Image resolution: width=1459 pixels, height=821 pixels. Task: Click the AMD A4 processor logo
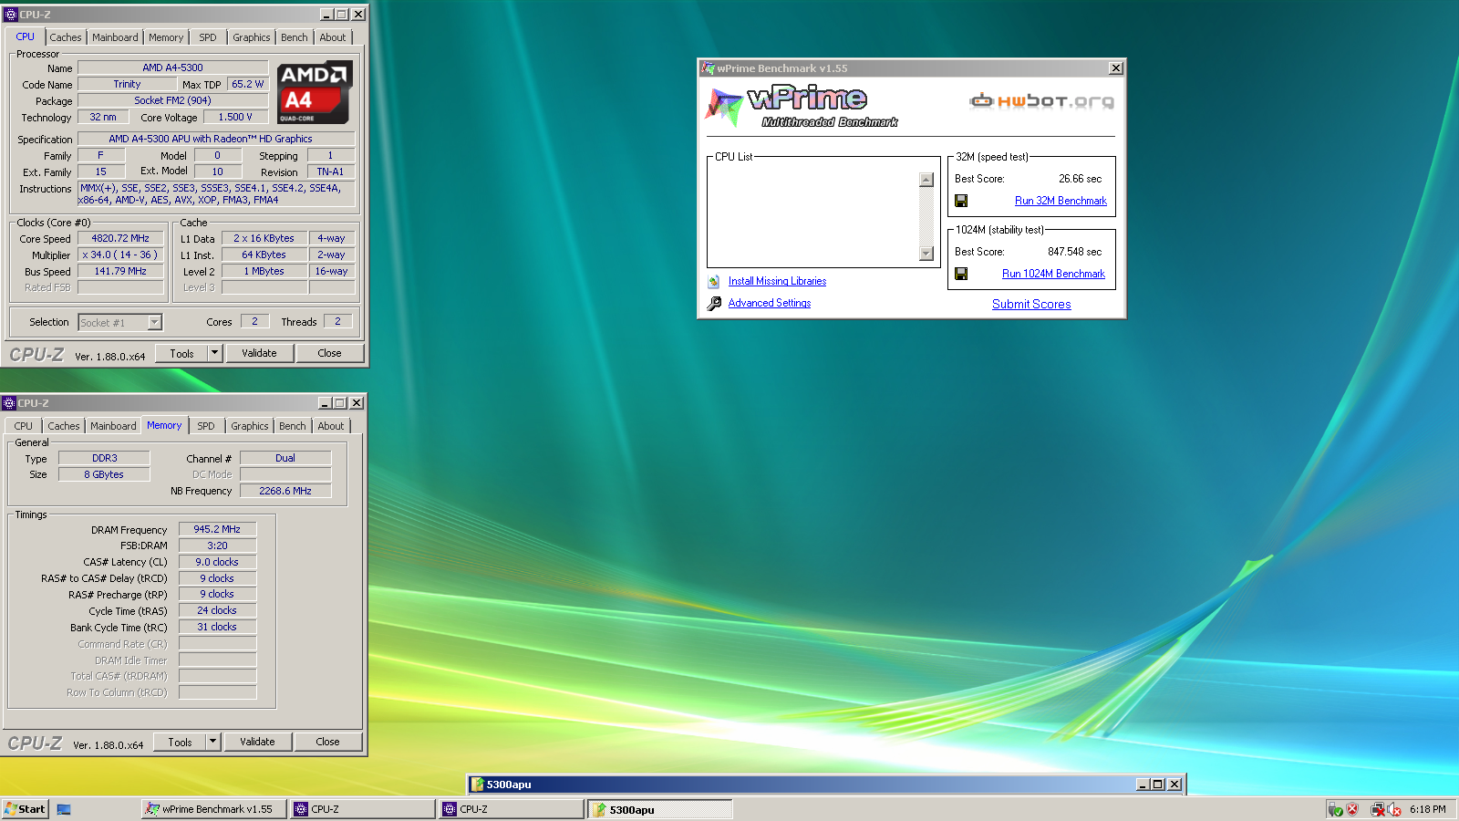(x=315, y=92)
